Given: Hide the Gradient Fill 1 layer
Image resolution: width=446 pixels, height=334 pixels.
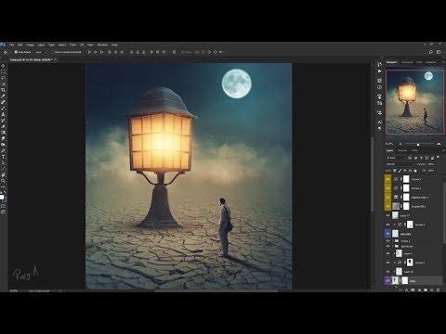Looking at the screenshot, I should click(387, 206).
